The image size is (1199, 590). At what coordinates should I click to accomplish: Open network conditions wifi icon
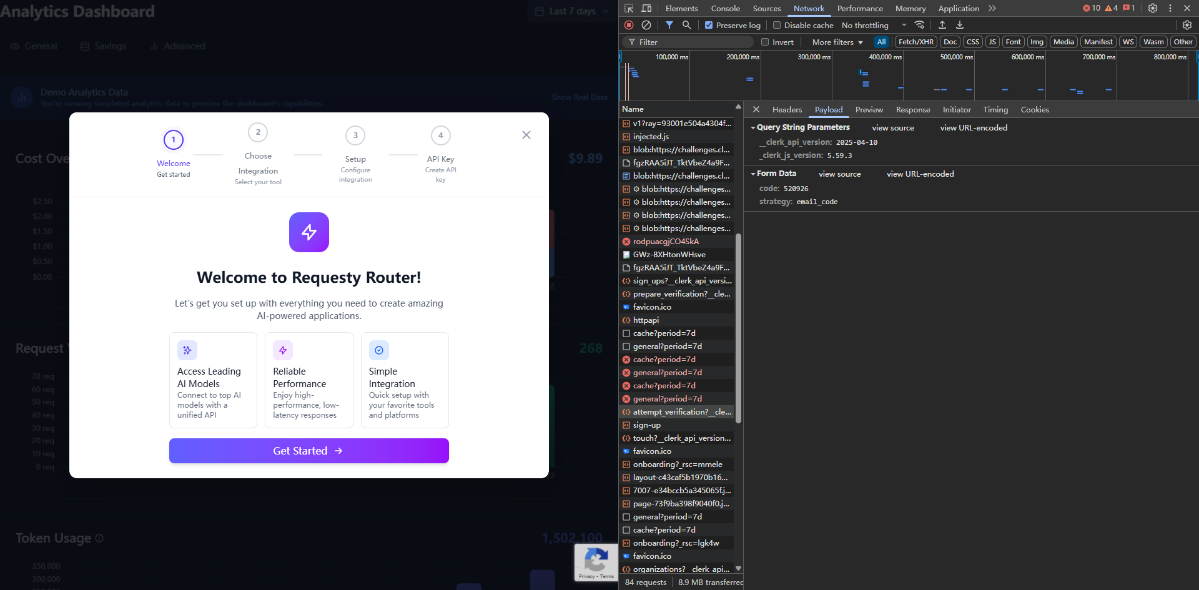919,25
